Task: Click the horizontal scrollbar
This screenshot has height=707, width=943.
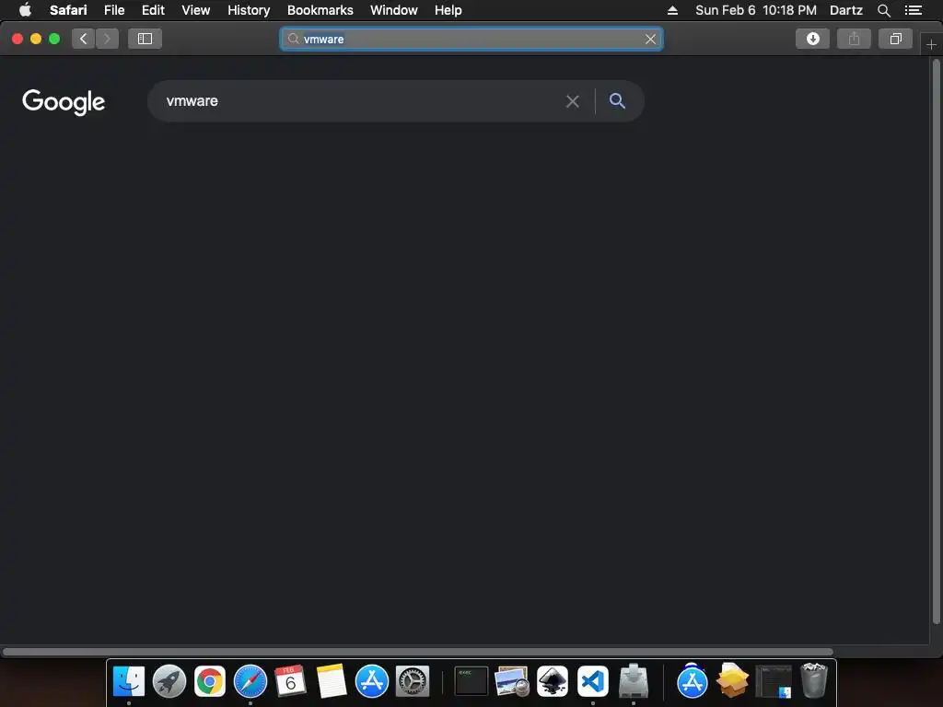Action: coord(418,652)
